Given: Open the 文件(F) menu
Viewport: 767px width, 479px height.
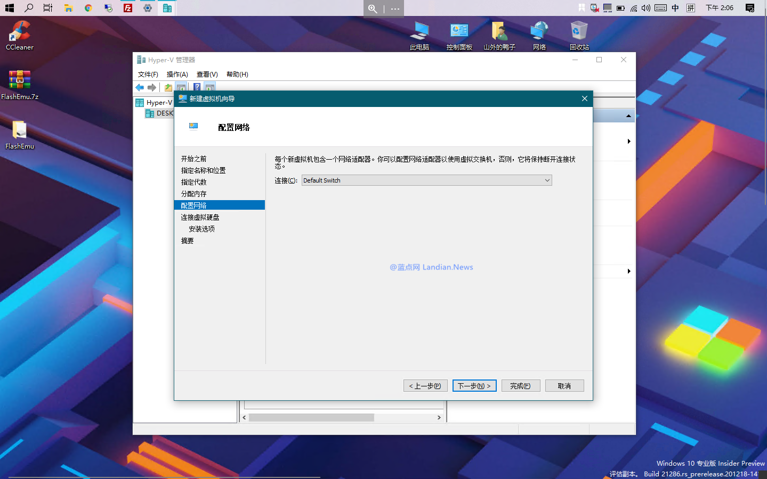Looking at the screenshot, I should pos(148,75).
